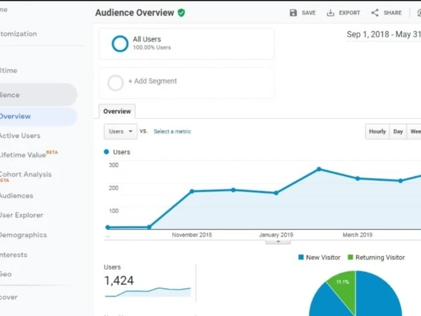Screen dimensions: 421x316
Task: Click the EXPORT button label
Action: tap(349, 13)
